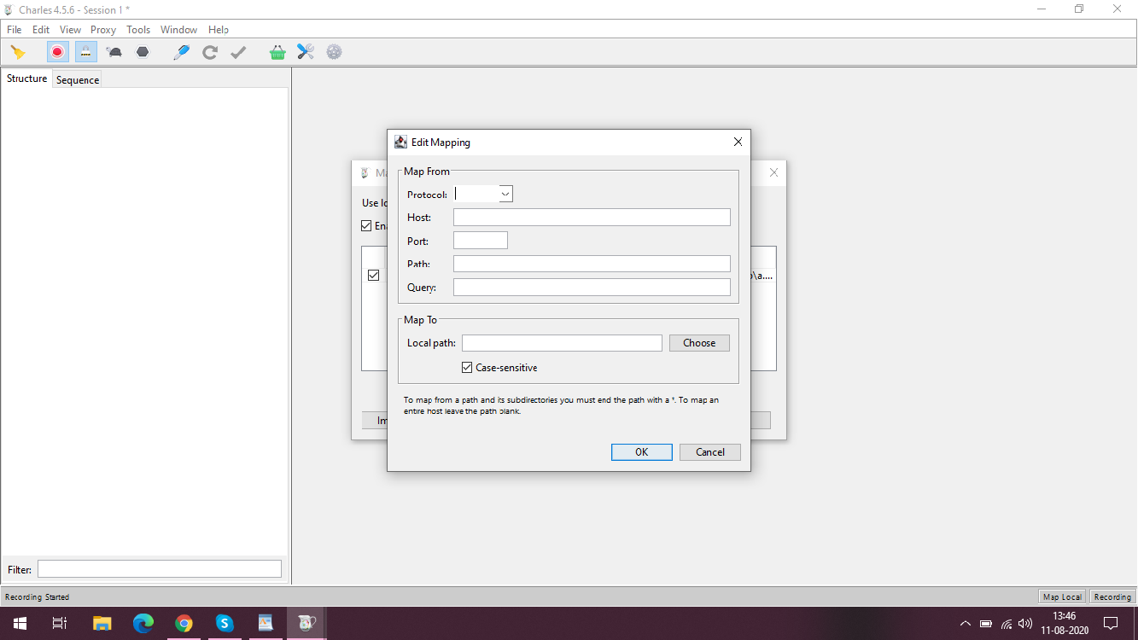The height and width of the screenshot is (640, 1138).
Task: Click the Choose button for Local path
Action: tap(699, 343)
